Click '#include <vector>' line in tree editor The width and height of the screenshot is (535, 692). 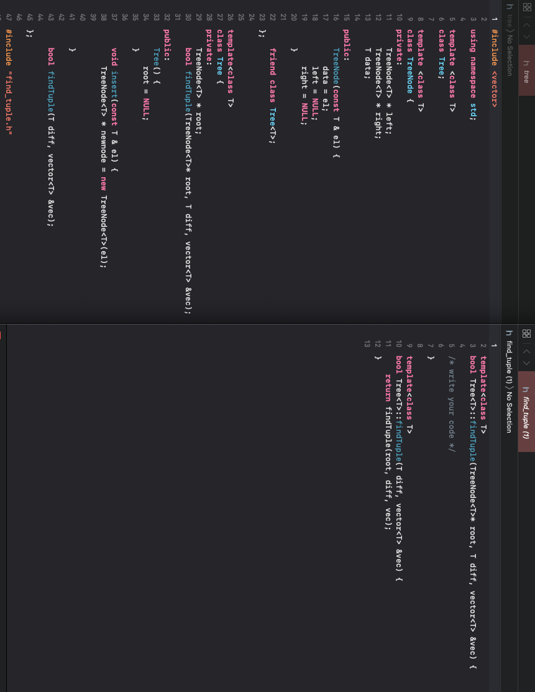[x=495, y=68]
